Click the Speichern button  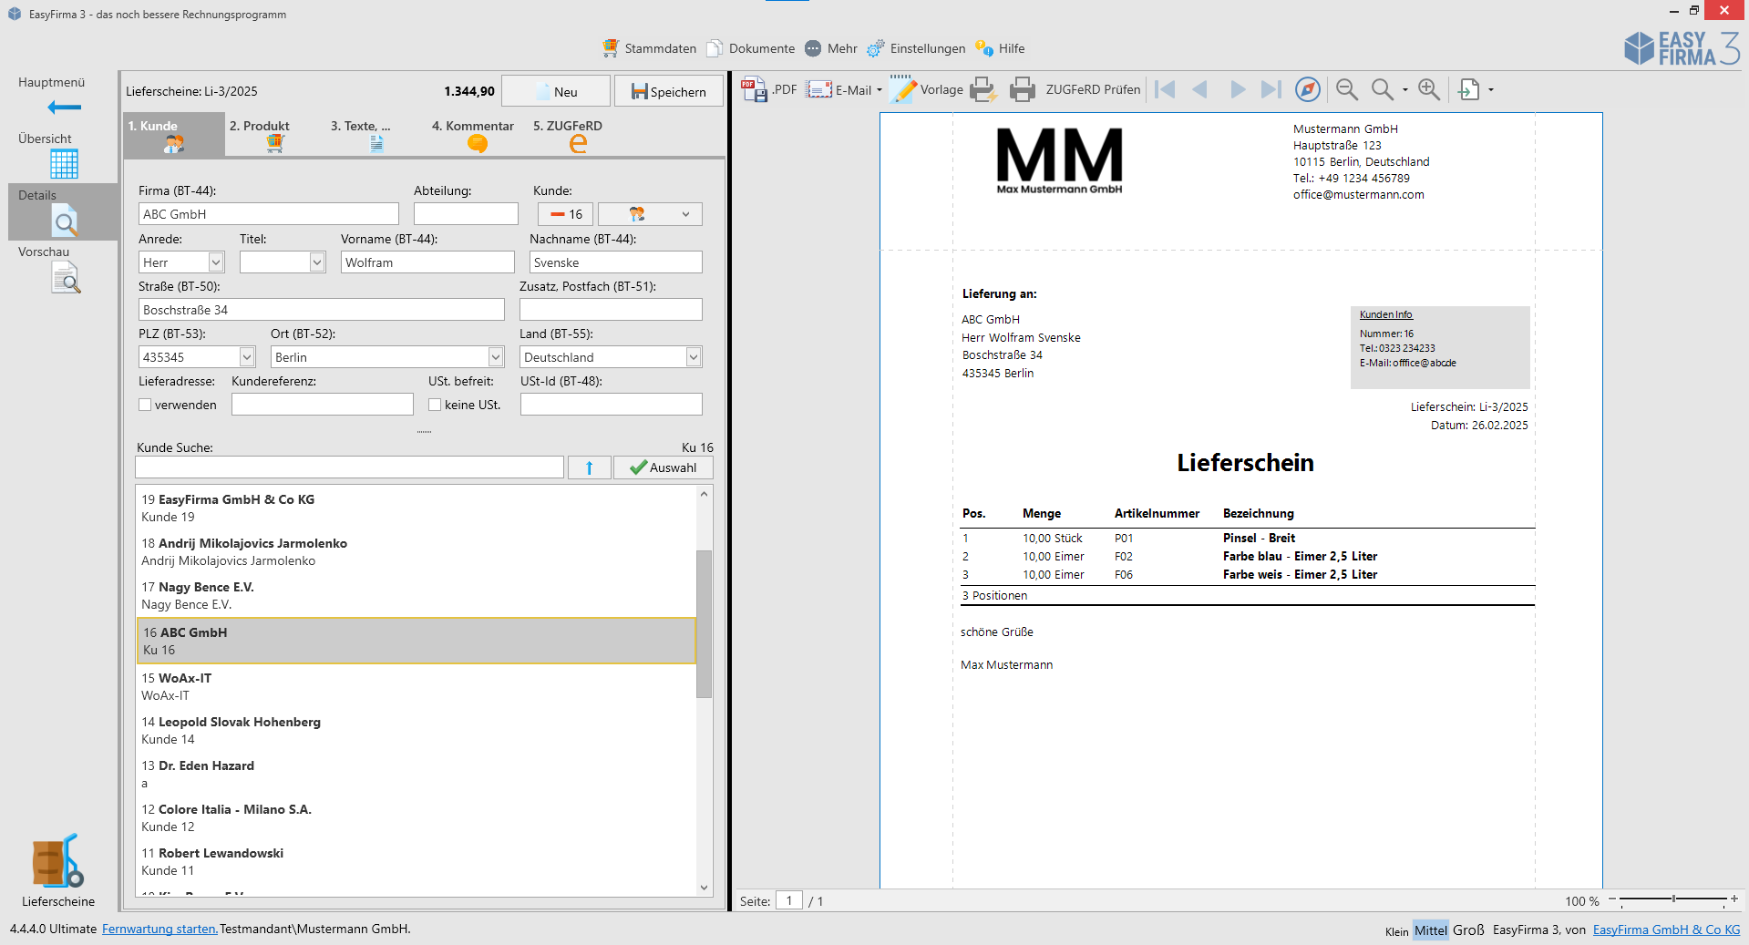[x=669, y=91]
